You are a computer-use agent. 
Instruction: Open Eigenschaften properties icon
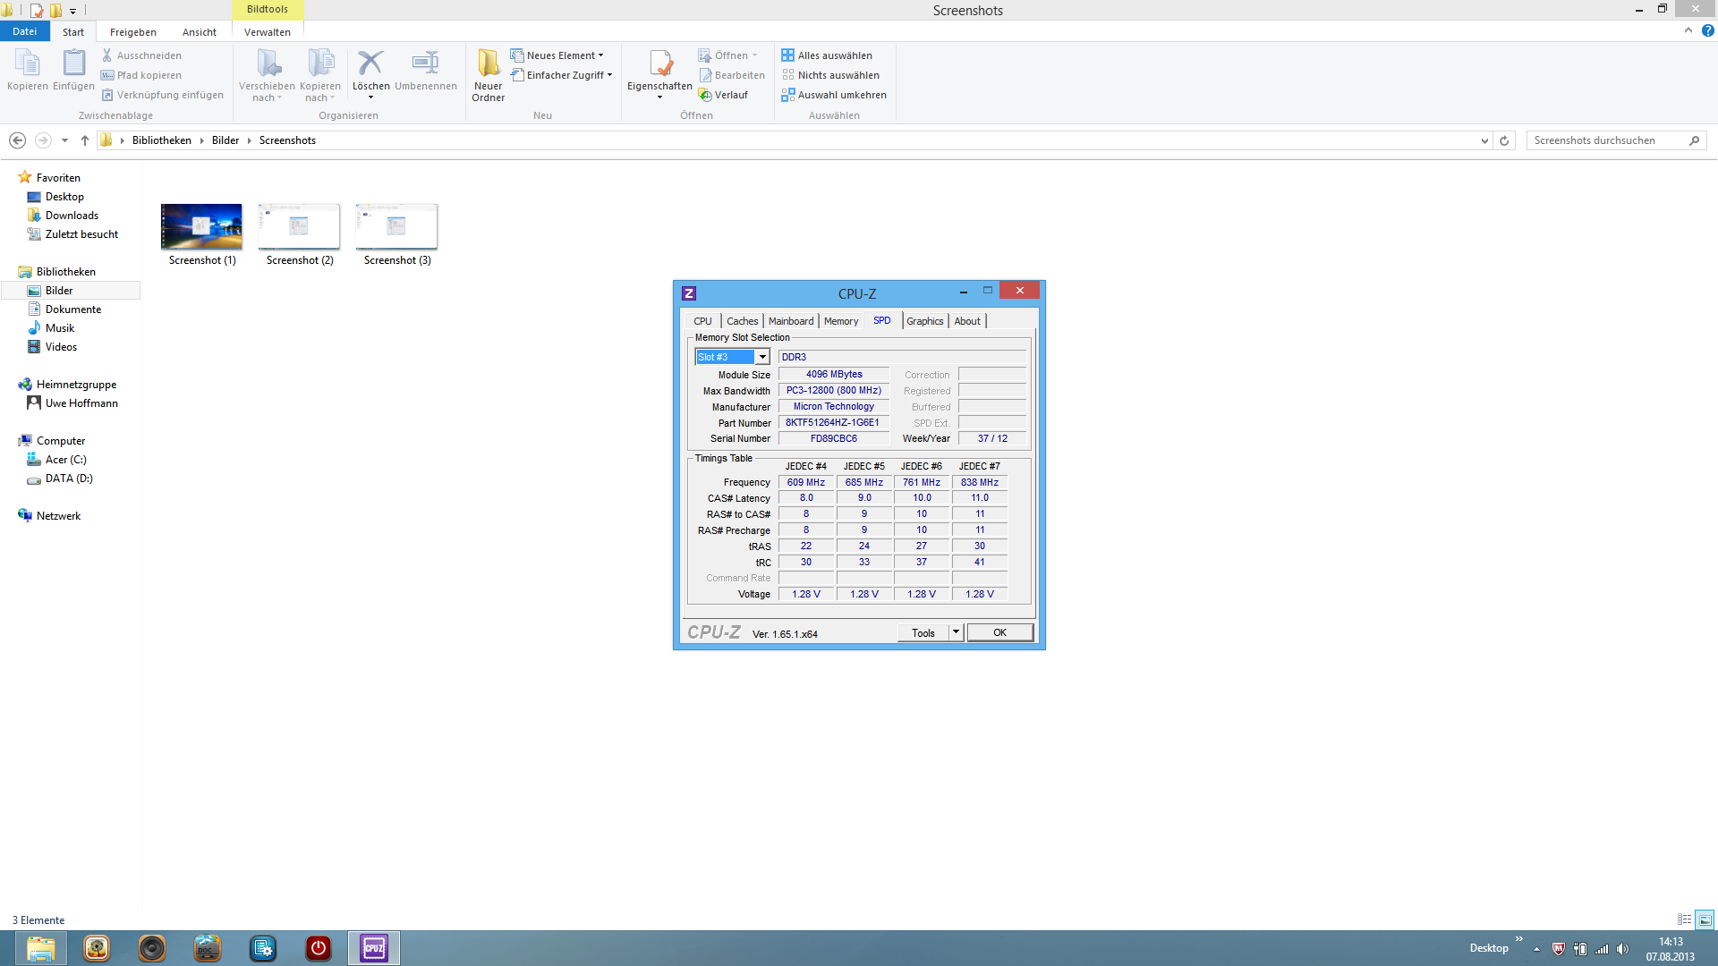(660, 64)
